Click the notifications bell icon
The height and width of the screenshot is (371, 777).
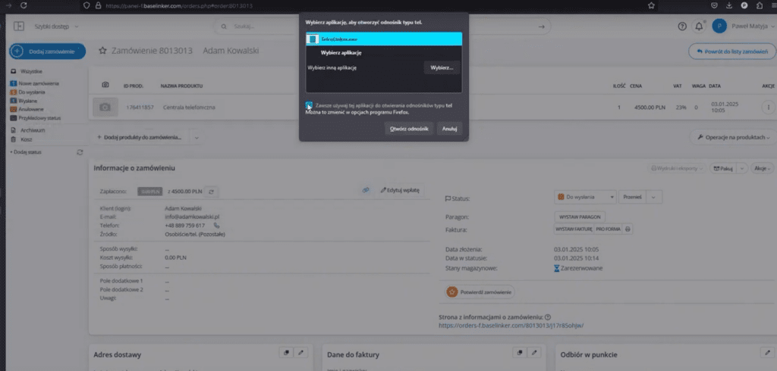pyautogui.click(x=699, y=26)
